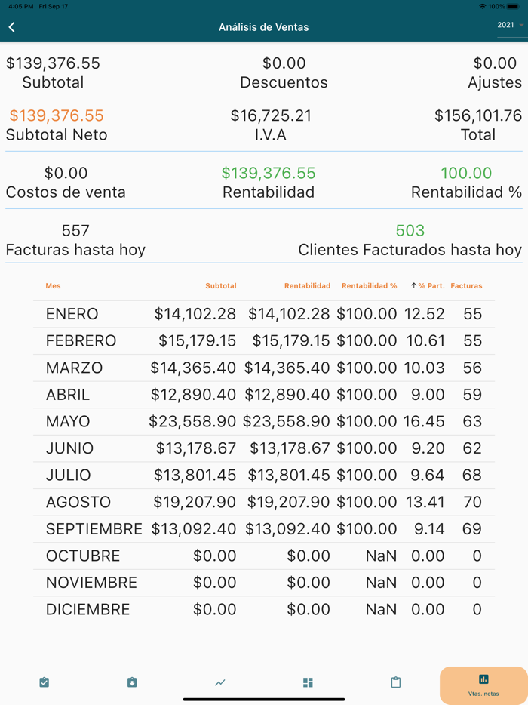Open the trend chart icon in bottom toolbar
The height and width of the screenshot is (705, 528).
(x=219, y=682)
